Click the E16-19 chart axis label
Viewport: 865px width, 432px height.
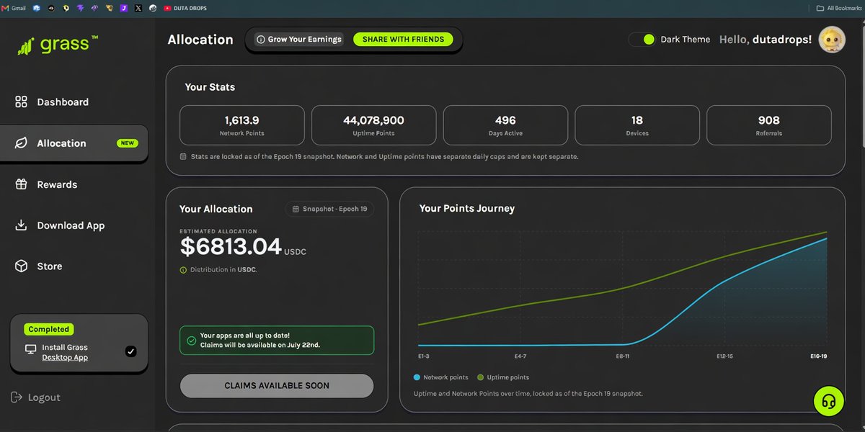tap(818, 356)
